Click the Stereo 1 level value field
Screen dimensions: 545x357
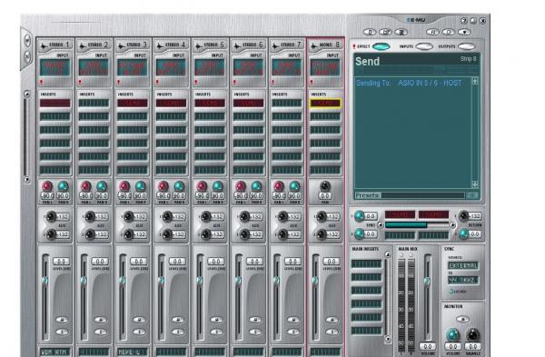(x=61, y=261)
